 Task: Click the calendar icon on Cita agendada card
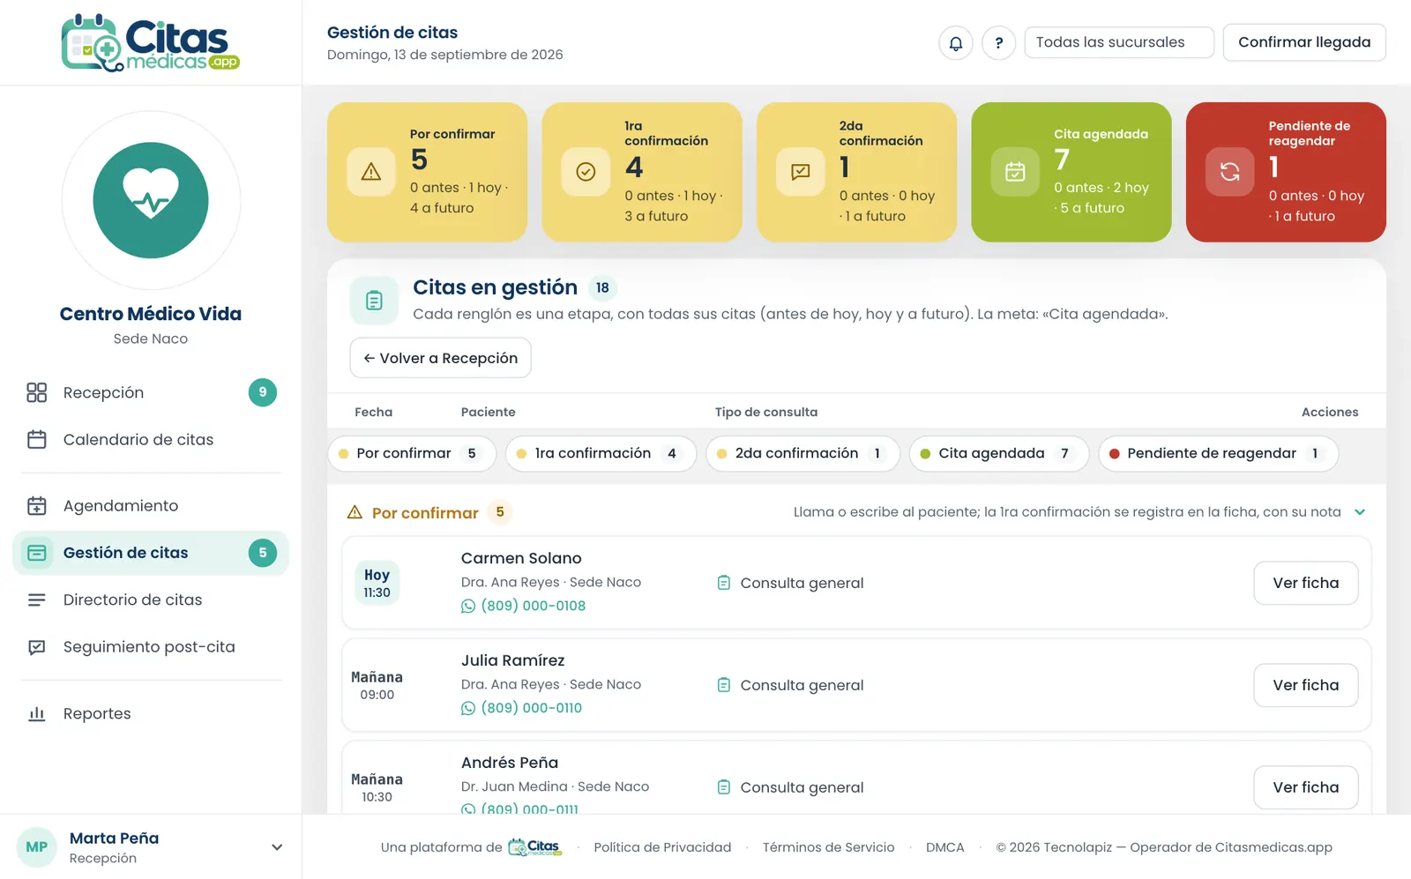pos(1015,172)
